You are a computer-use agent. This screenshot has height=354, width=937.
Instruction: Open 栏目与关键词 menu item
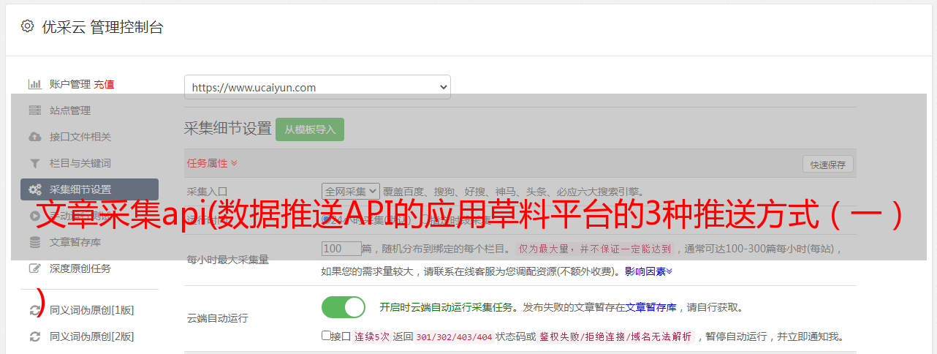pyautogui.click(x=80, y=163)
